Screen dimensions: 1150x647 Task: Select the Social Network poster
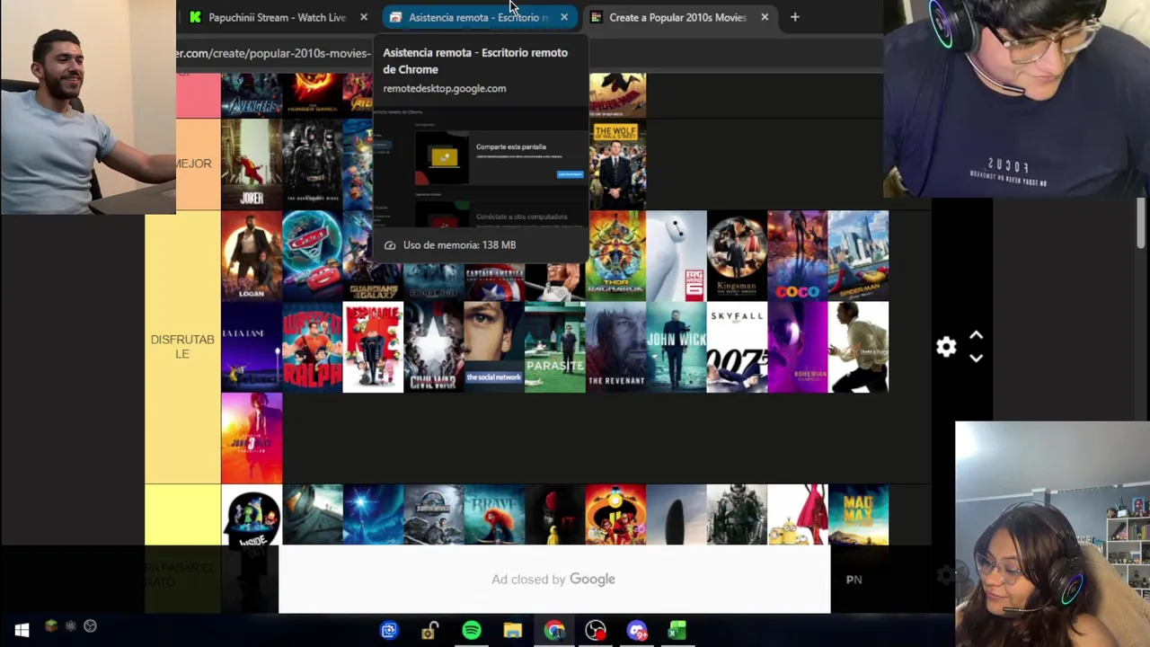click(494, 347)
